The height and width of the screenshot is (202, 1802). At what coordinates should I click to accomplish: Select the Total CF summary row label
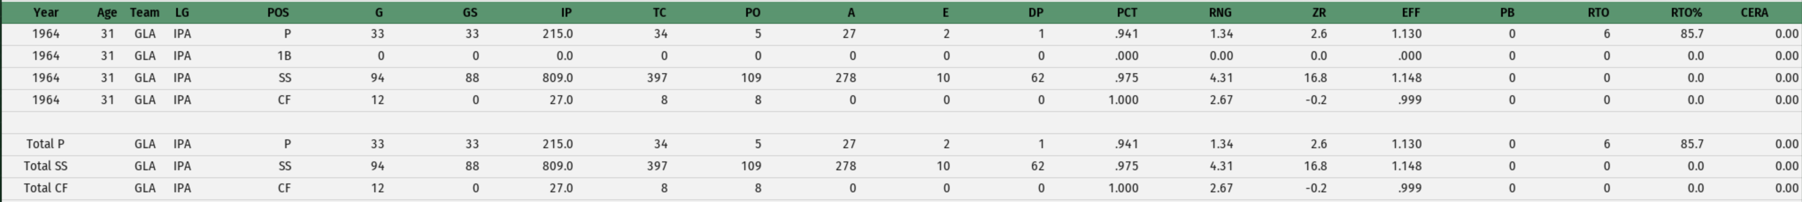coord(46,188)
